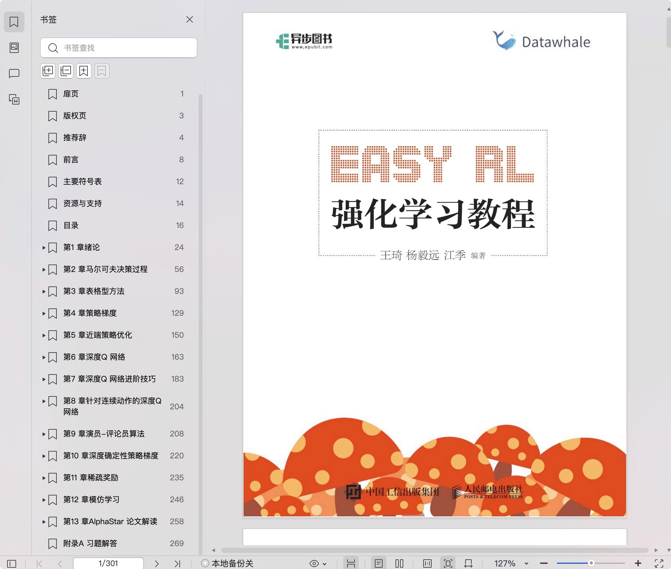Click the zoom in plus button
This screenshot has width=671, height=569.
pos(638,564)
